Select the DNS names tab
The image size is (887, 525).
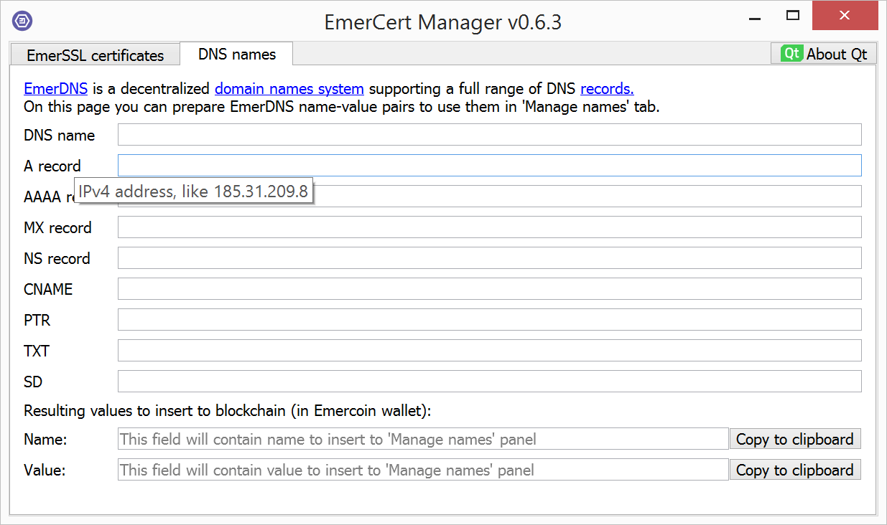pos(237,54)
